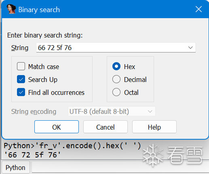Switch to the Octal radio option
Viewport: 209px width, 174px height.
(x=116, y=92)
